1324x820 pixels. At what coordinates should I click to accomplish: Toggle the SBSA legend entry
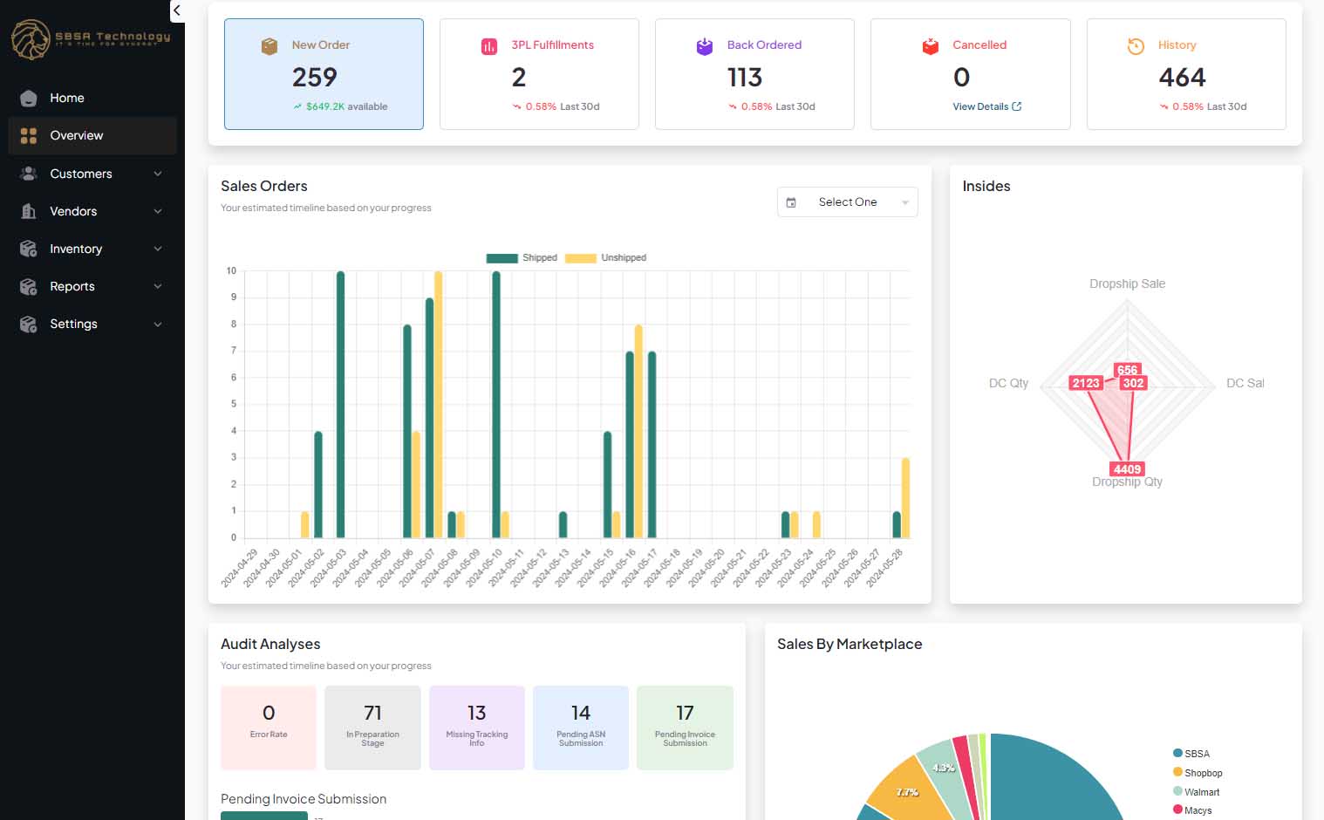[x=1191, y=754]
